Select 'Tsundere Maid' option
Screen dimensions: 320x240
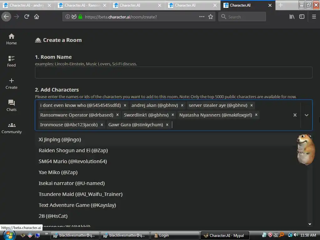pyautogui.click(x=171, y=194)
